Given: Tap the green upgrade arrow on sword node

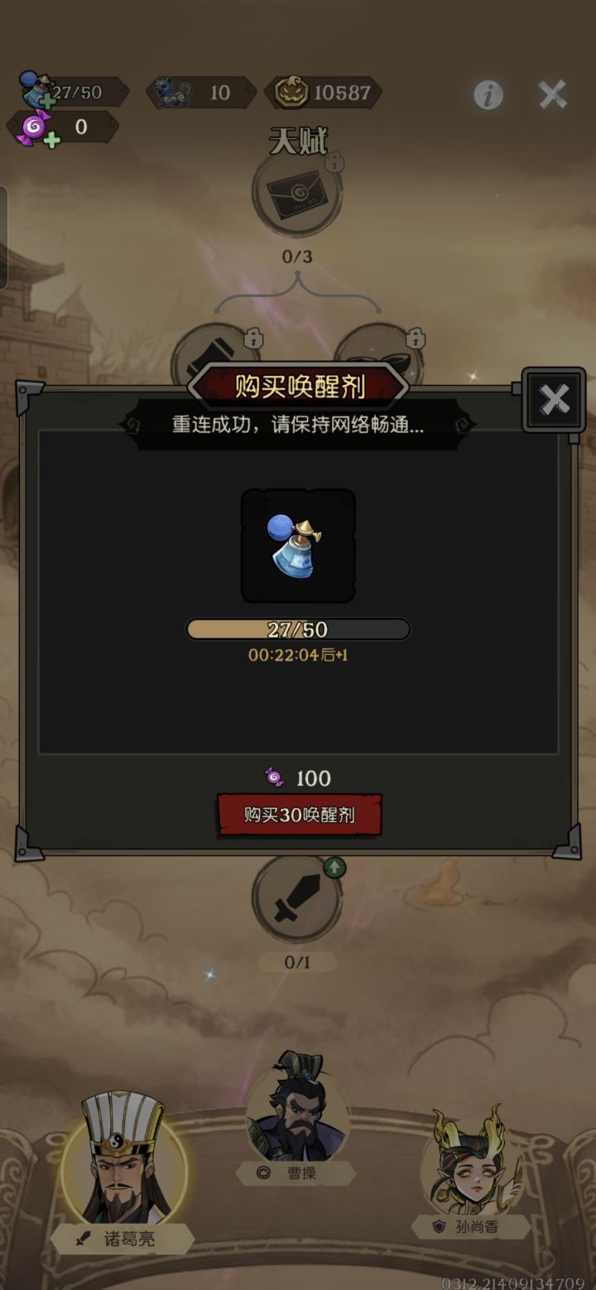Looking at the screenshot, I should pos(334,867).
